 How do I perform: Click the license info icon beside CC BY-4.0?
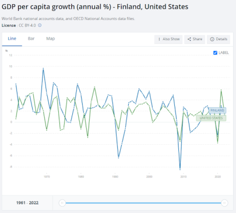point(40,25)
